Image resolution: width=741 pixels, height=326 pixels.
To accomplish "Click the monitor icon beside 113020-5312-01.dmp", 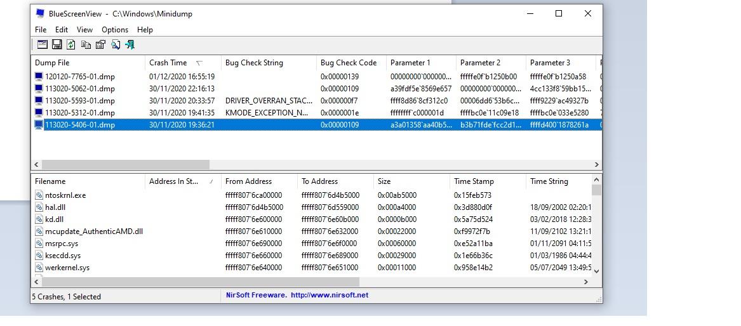I will 39,113.
